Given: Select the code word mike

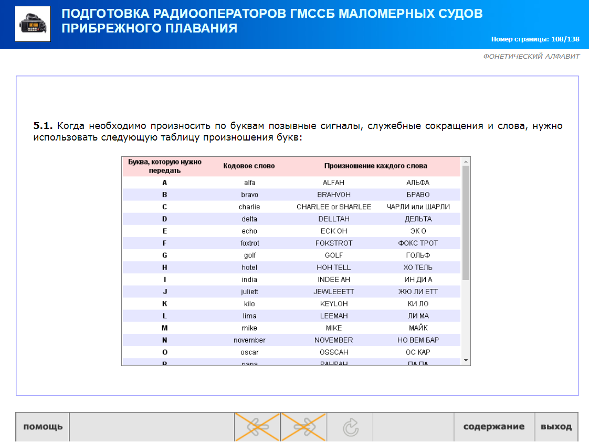Looking at the screenshot, I should coord(249,328).
